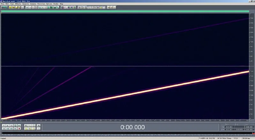
Task: Start playback with the Play button
Action: [7, 126]
